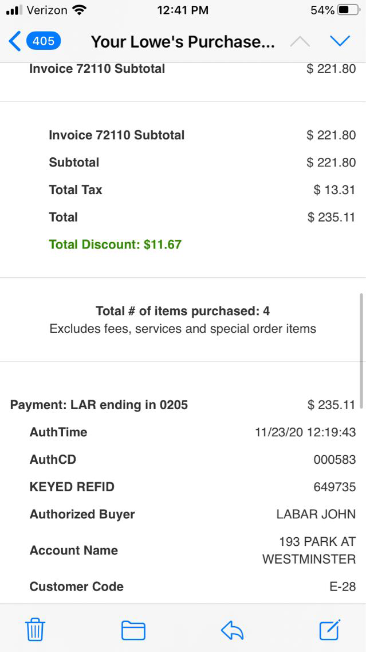Click the scrollbar on the right edge
This screenshot has width=366, height=652.
pyautogui.click(x=361, y=350)
